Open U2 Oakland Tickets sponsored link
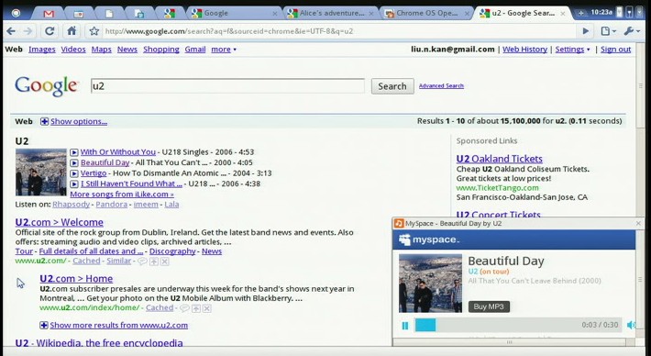 tap(499, 159)
